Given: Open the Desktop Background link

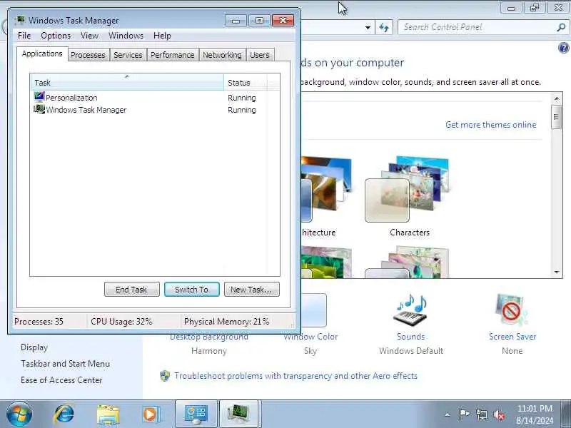Looking at the screenshot, I should click(x=209, y=337).
